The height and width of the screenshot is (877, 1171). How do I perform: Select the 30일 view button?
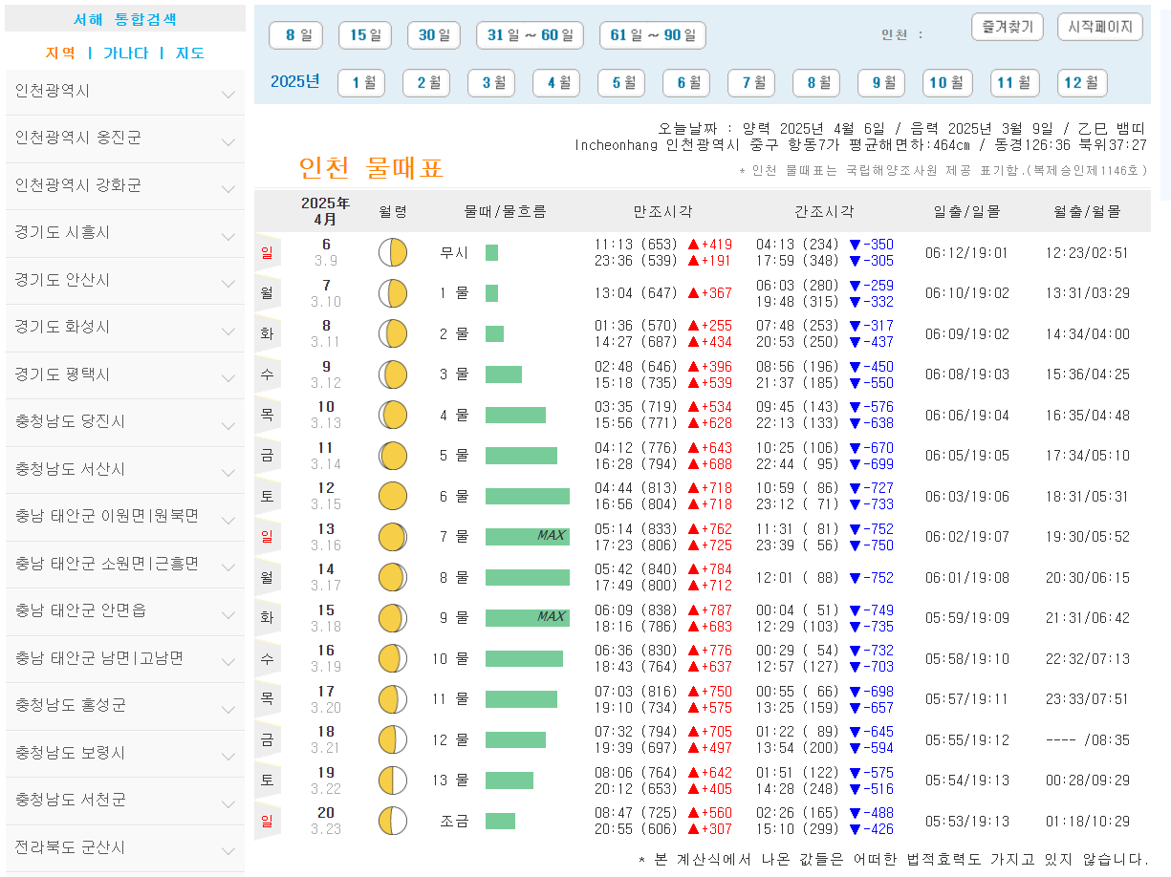click(433, 34)
